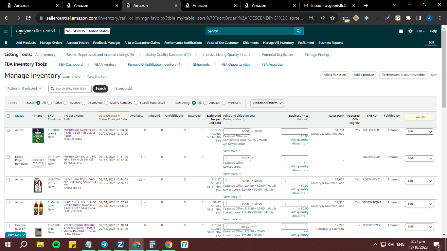Open Telegram from the taskbar

pos(104,244)
